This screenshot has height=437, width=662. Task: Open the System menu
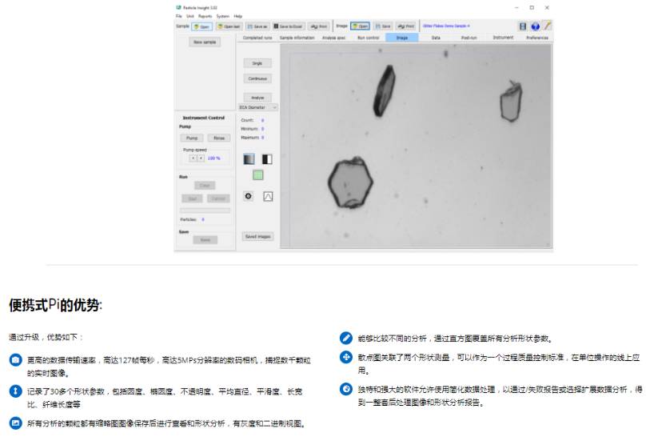[223, 16]
